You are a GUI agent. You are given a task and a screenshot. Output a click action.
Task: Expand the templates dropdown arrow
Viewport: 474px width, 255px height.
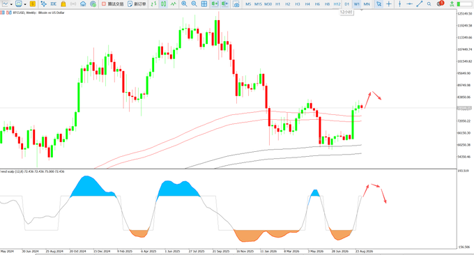click(x=25, y=4)
